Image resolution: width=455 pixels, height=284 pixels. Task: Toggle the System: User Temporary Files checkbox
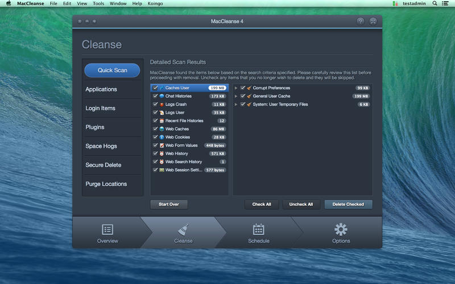(243, 105)
